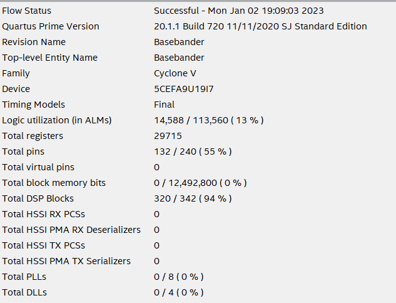Select the Timing Models Final value
This screenshot has width=396, height=303.
[165, 105]
